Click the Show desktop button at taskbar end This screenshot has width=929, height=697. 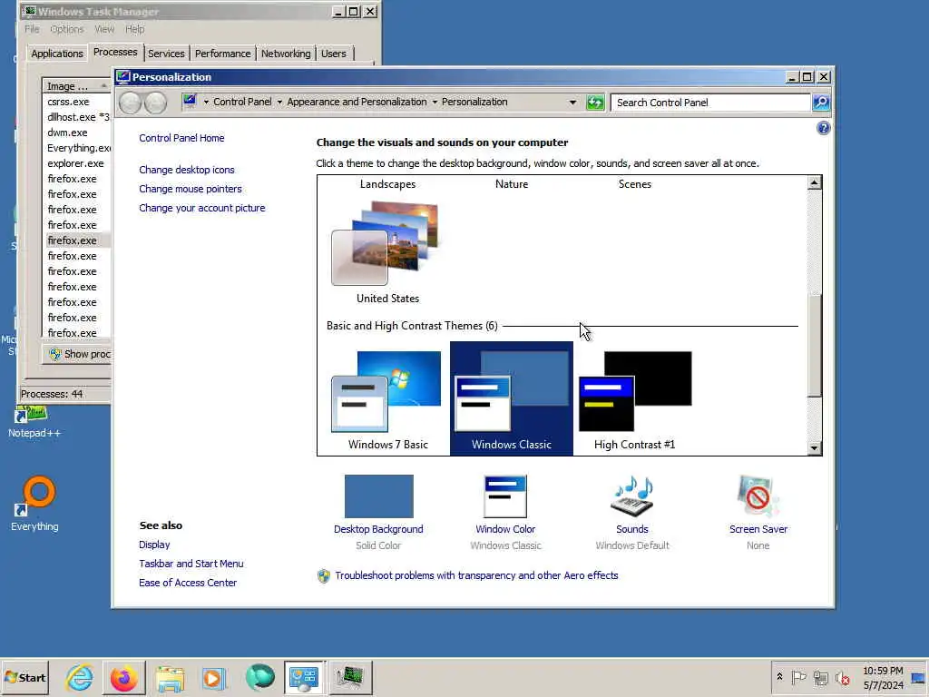point(919,677)
